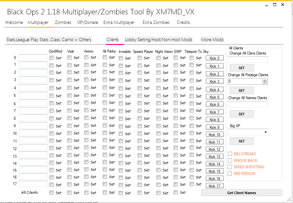Toggle Teleport To Sky for client 8

[x=192, y=118]
